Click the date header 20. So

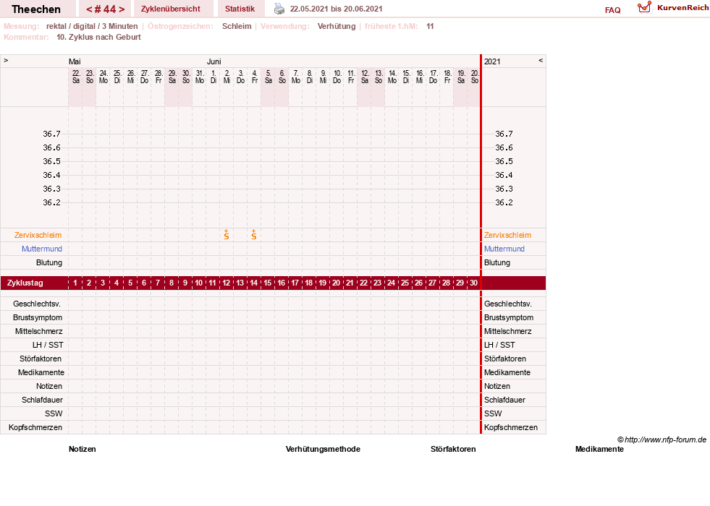click(475, 77)
